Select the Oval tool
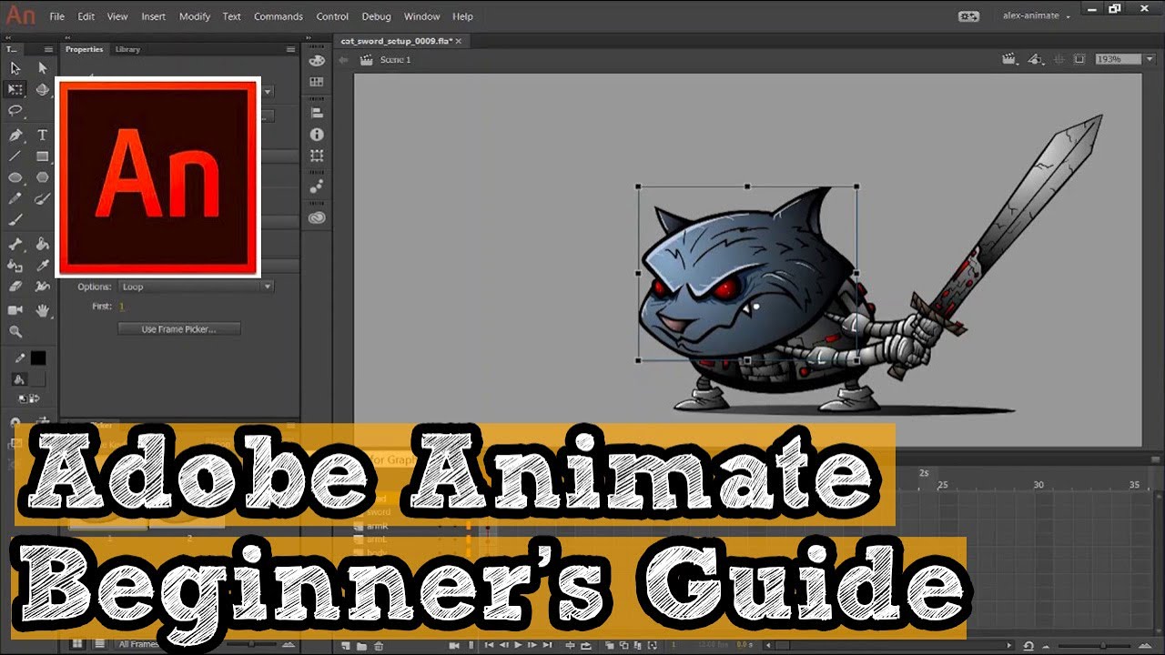This screenshot has width=1165, height=655. pyautogui.click(x=15, y=177)
